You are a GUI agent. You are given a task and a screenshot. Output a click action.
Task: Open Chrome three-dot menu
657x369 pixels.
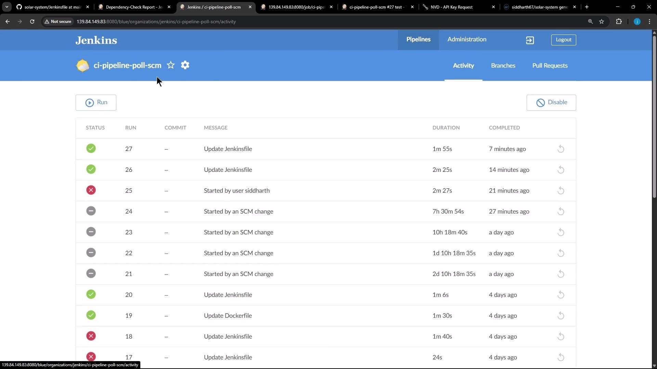click(649, 22)
